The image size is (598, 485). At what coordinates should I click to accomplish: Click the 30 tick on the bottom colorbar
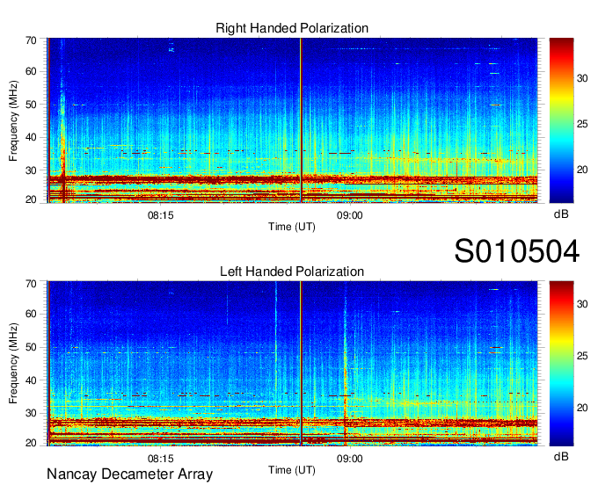coord(582,304)
